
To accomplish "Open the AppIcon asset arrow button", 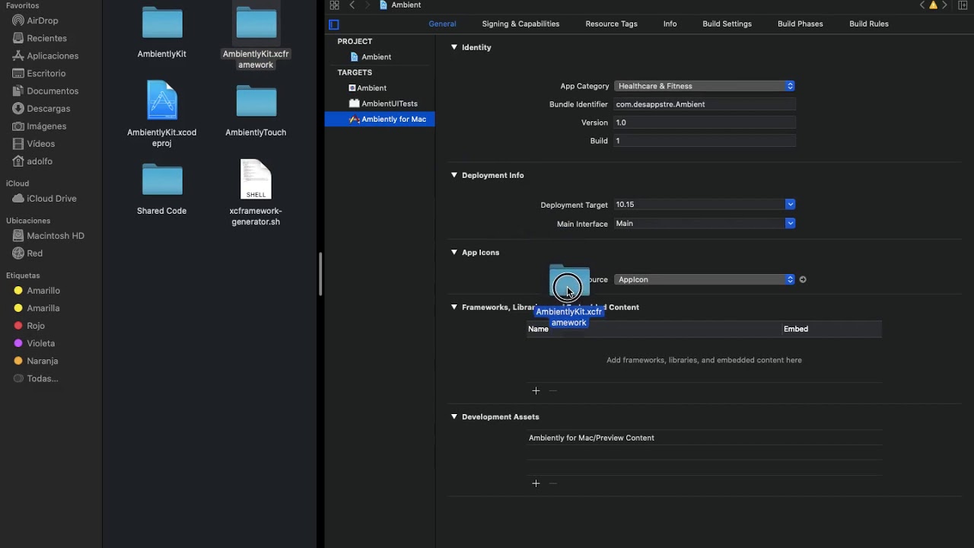I will click(x=803, y=279).
